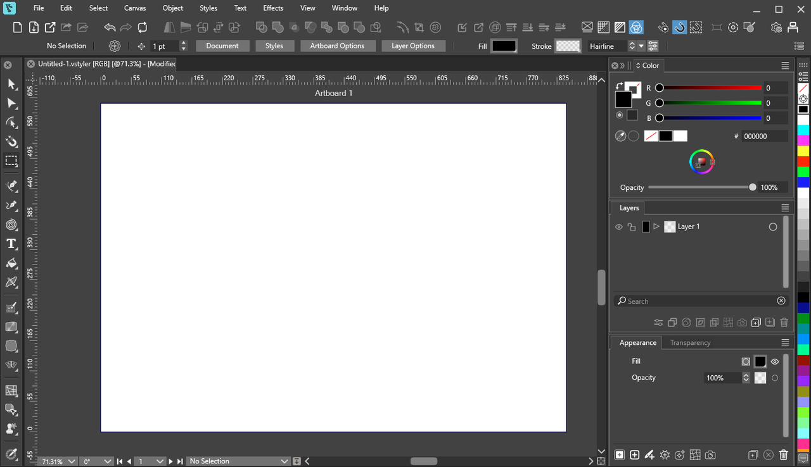Click the Undo arrow in top toolbar

pyautogui.click(x=110, y=27)
